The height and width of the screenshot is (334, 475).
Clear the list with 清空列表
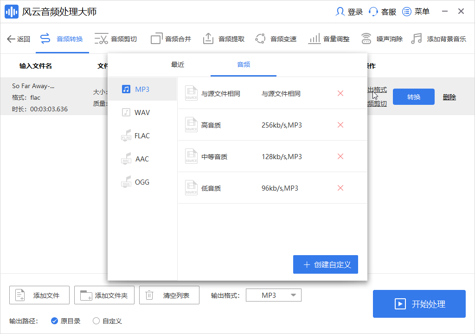pos(169,295)
